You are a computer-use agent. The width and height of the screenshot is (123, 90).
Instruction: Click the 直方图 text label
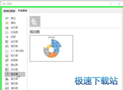click(14, 79)
